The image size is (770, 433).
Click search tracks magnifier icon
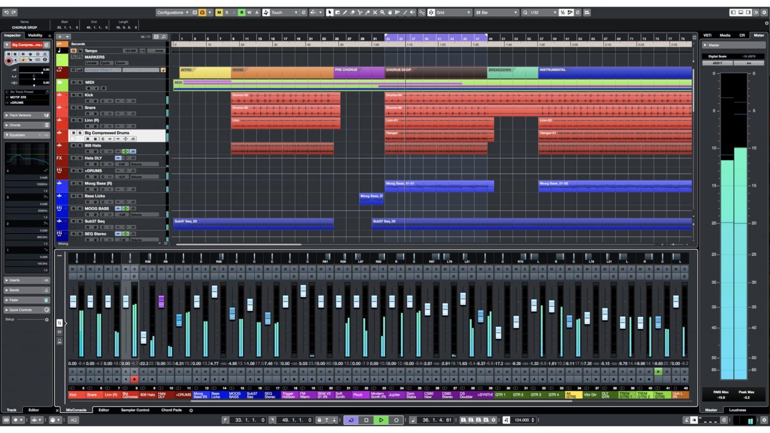click(164, 37)
